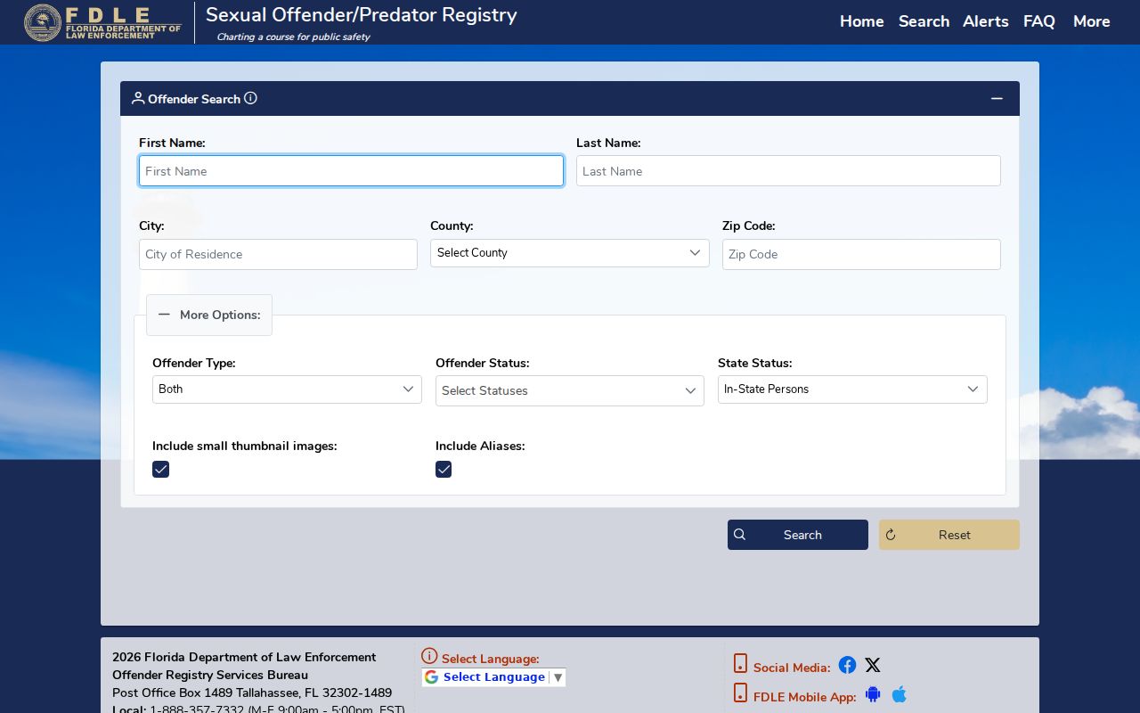1140x713 pixels.
Task: Click the Reset button
Action: tap(949, 535)
